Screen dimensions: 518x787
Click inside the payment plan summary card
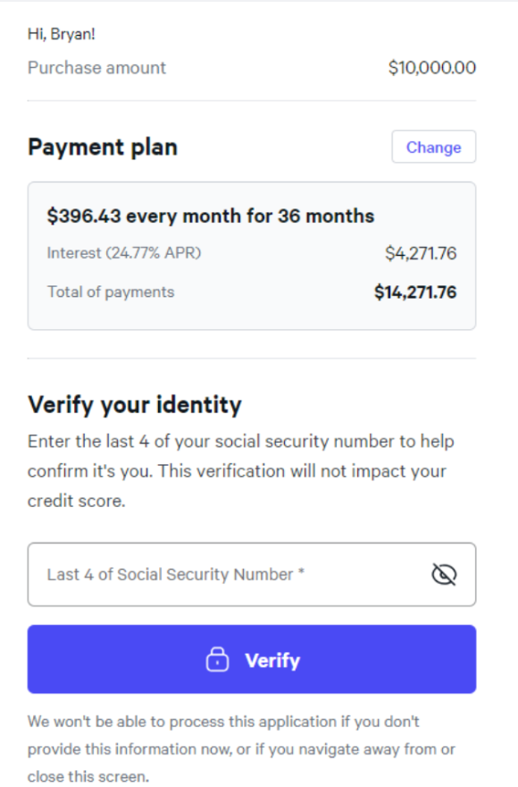252,256
